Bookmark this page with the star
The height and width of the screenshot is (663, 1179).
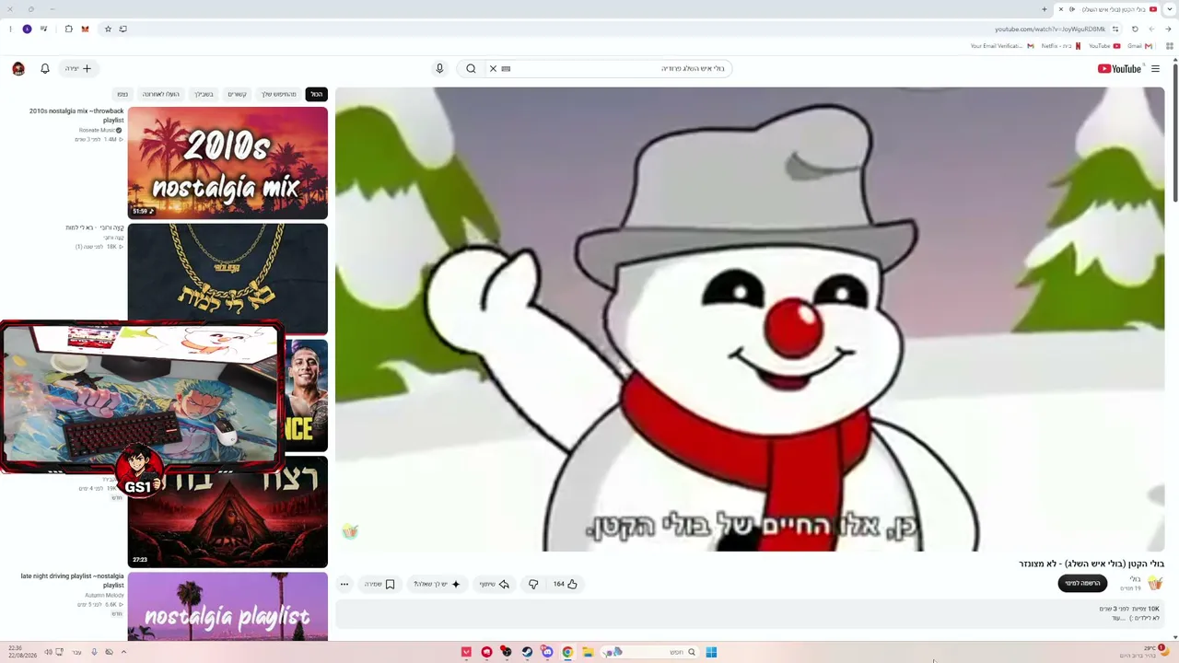pyautogui.click(x=108, y=29)
